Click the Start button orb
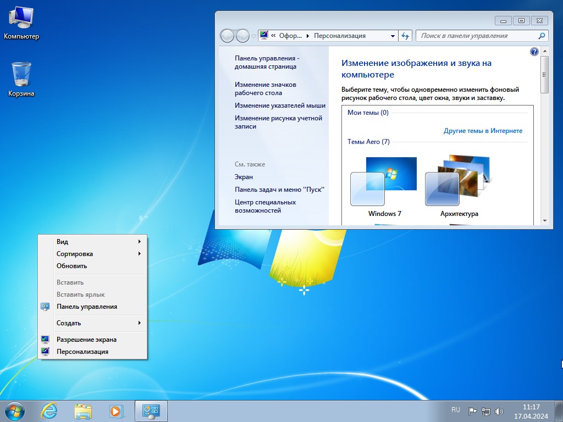Screen dimensions: 563x422 (x=15, y=411)
